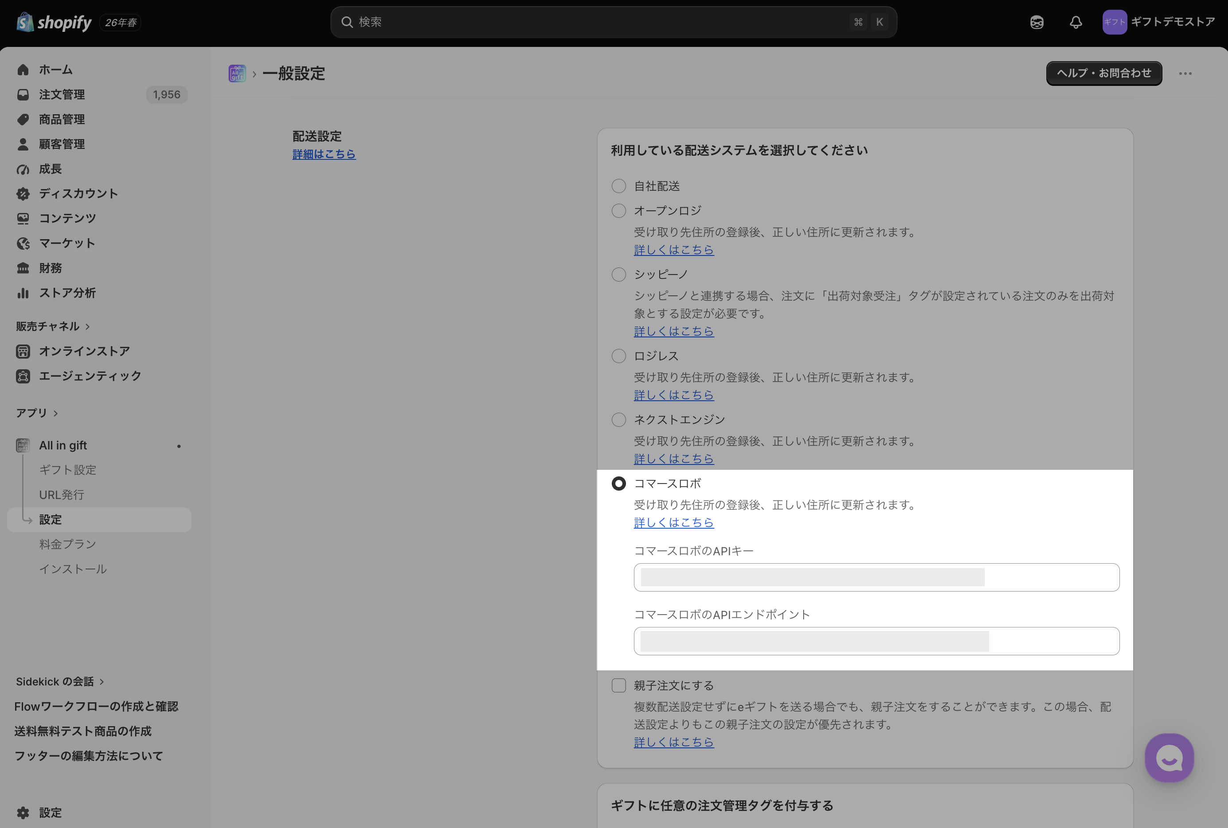The width and height of the screenshot is (1228, 828).
Task: Click the Shopify logo
Action: pos(54,22)
